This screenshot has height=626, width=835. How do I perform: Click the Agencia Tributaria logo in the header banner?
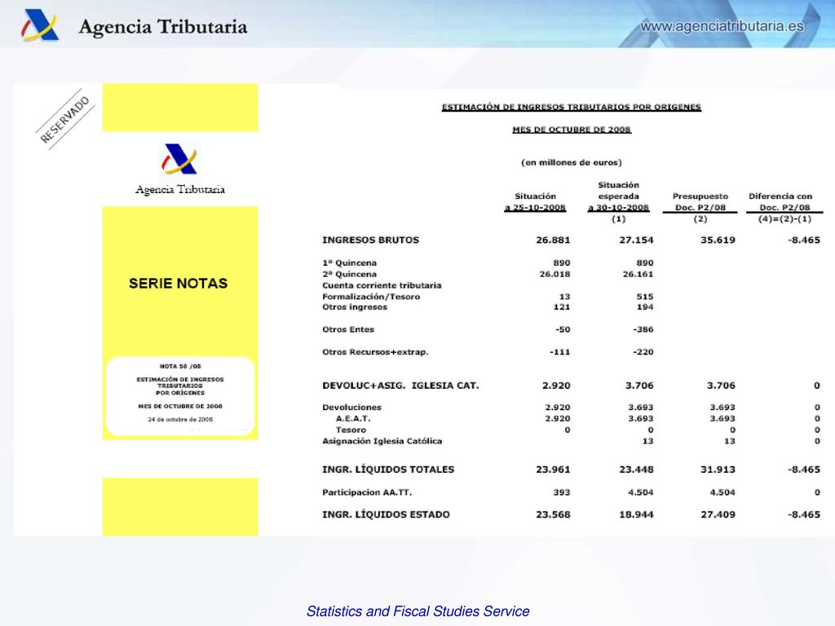(40, 25)
